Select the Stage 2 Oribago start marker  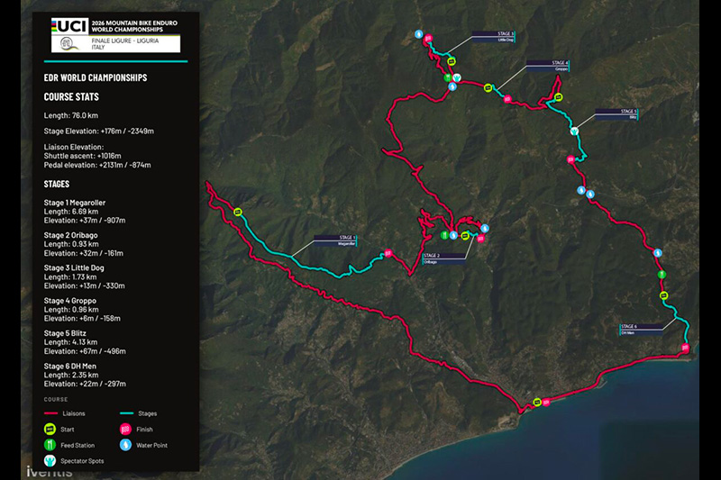tap(465, 236)
